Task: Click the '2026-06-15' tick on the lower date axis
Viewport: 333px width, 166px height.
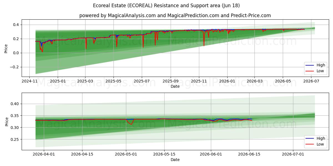Action: coord(249,155)
